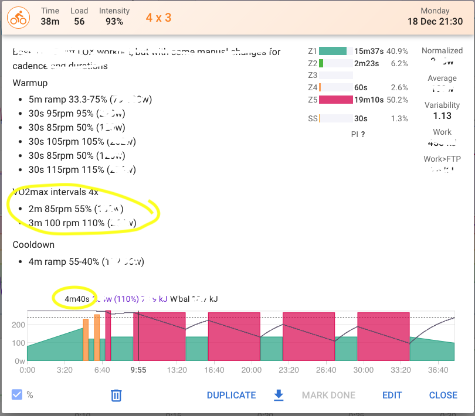Screen dimensions: 475x416
Task: Click the 9:55 time marker on axis
Action: coord(138,370)
